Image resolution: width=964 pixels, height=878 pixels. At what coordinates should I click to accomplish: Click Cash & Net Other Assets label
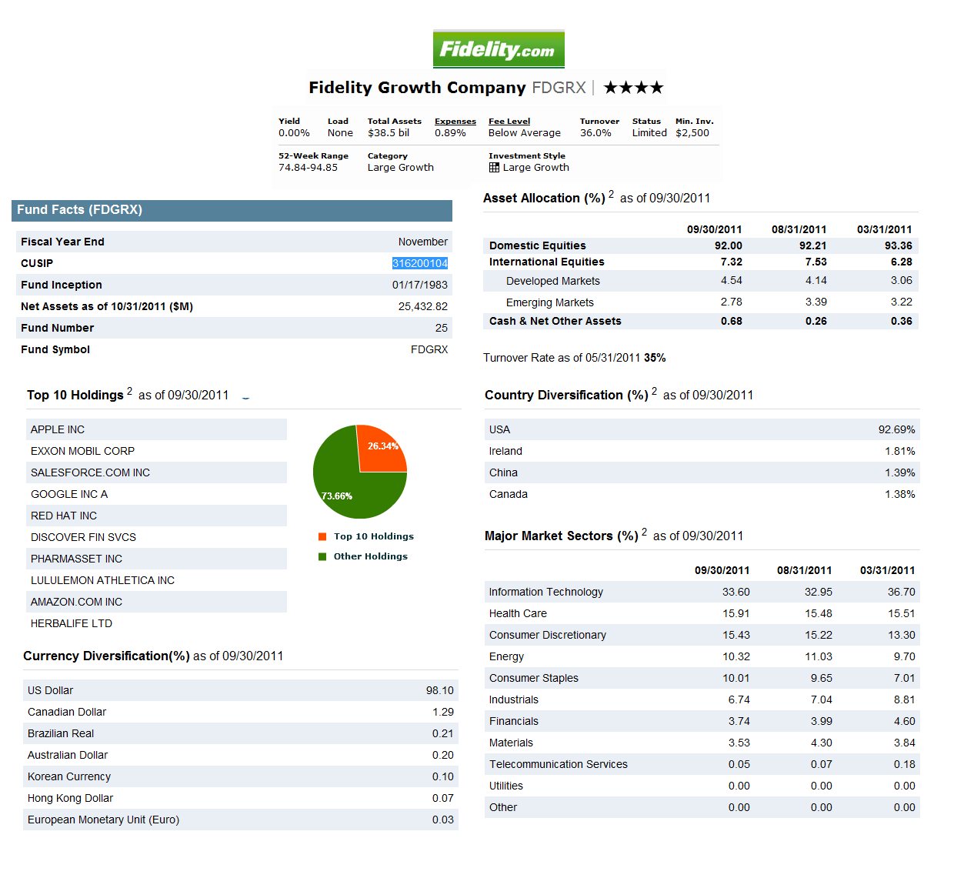point(555,321)
